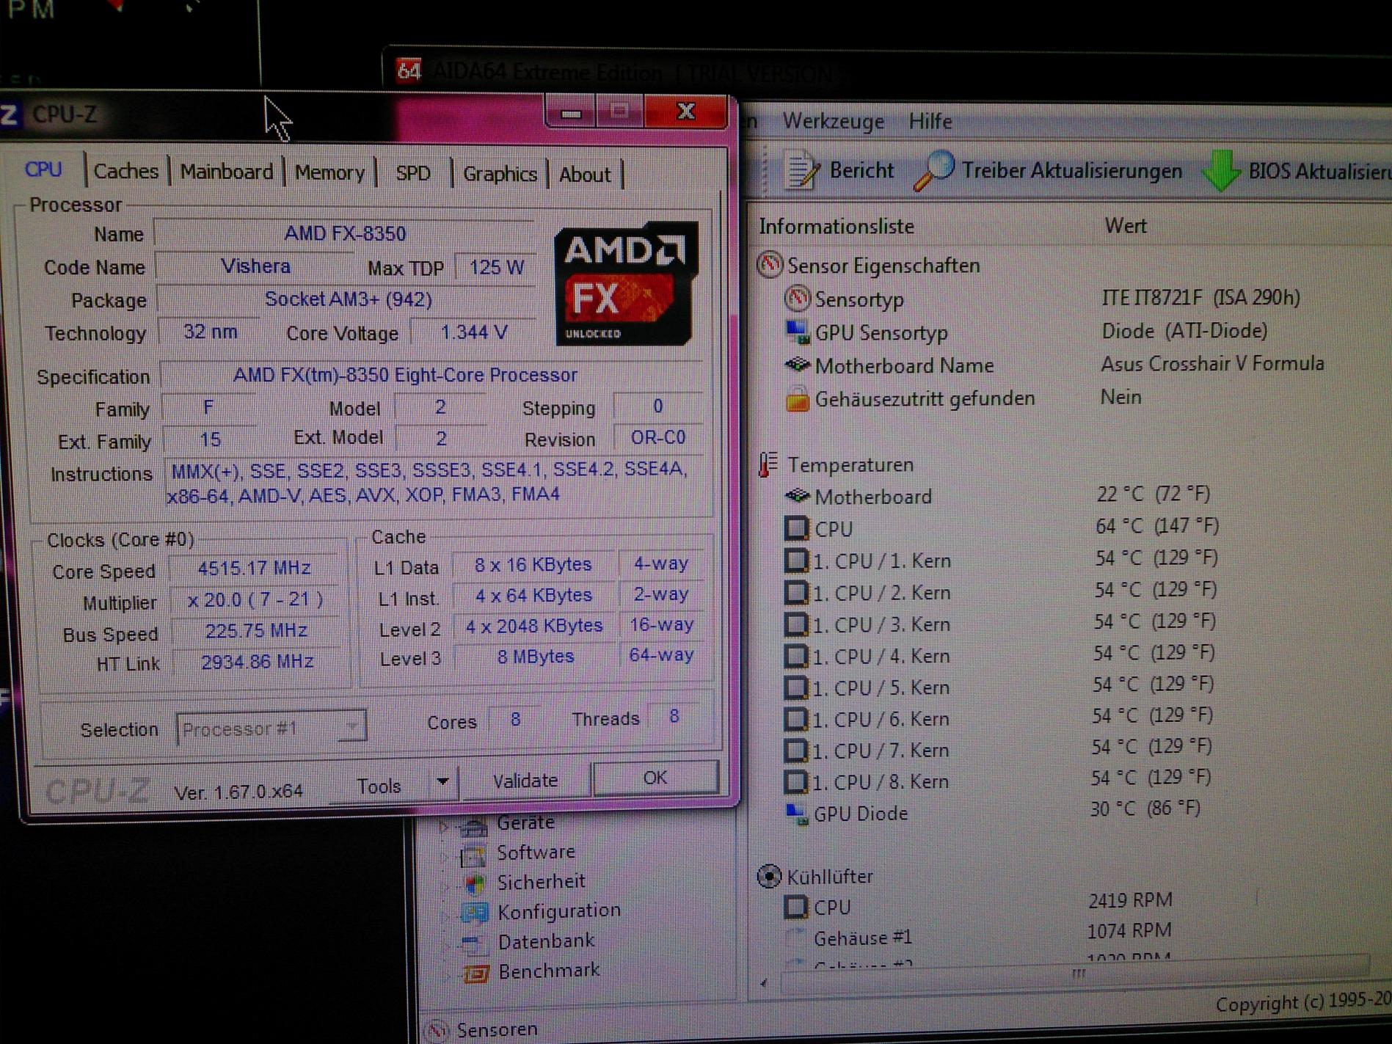The image size is (1392, 1044).
Task: Open the Mainboard tab in CPU-Z
Action: tap(227, 172)
